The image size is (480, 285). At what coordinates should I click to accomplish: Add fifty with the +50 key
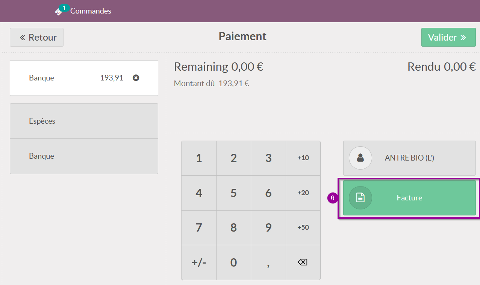coord(303,227)
